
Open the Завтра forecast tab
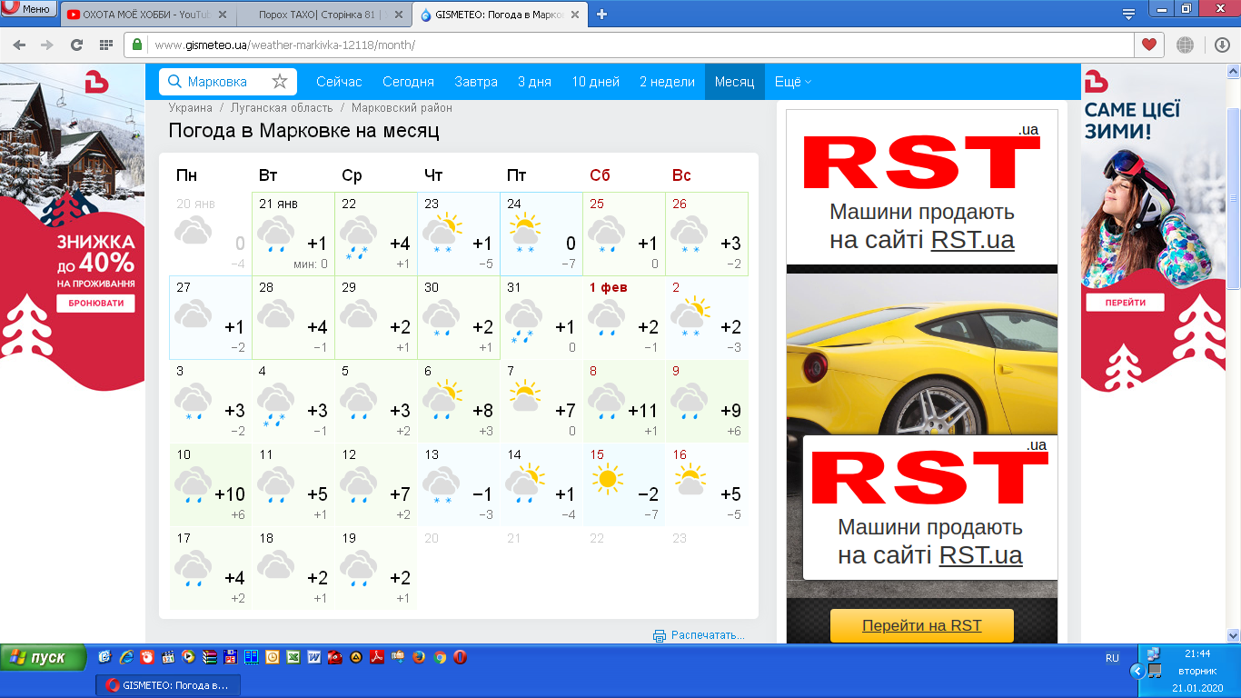click(476, 82)
